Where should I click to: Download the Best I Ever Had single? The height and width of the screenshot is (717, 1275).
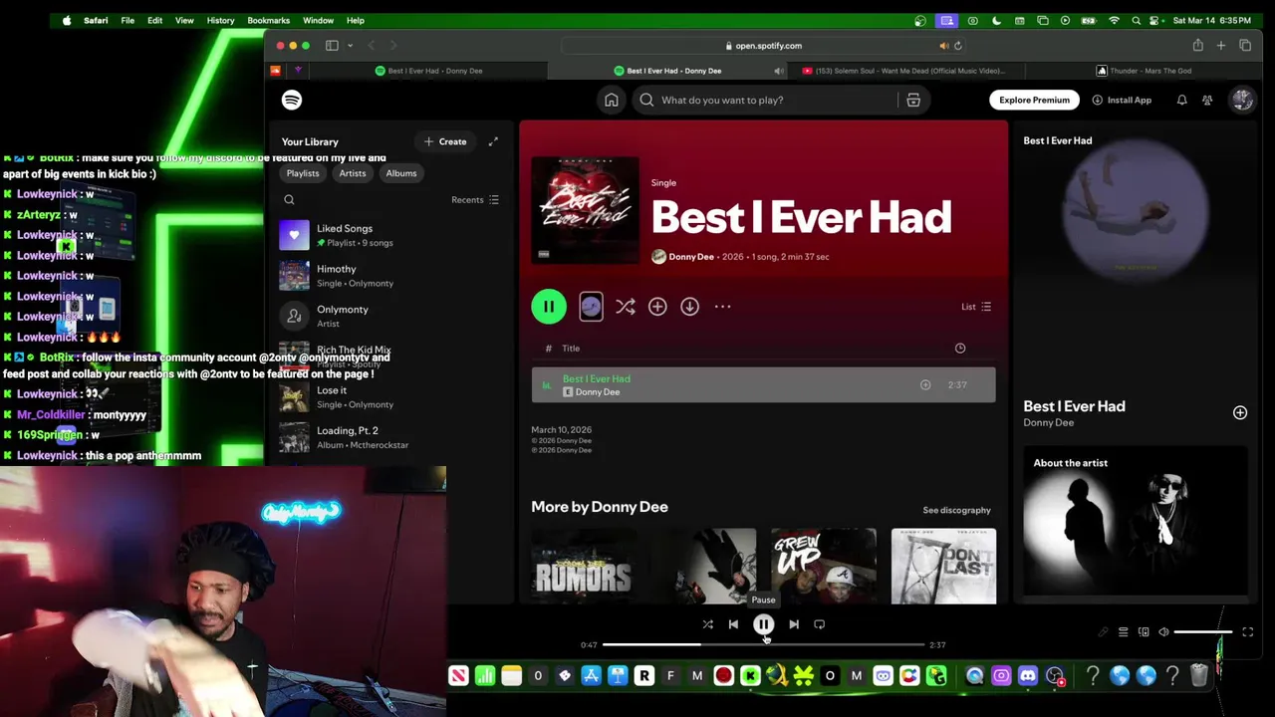[x=689, y=307]
